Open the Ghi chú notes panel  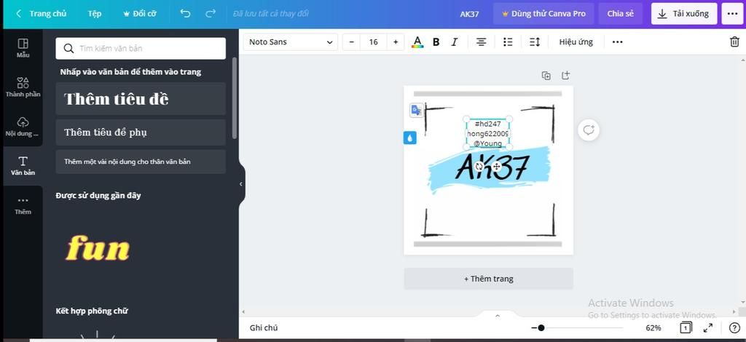click(264, 327)
